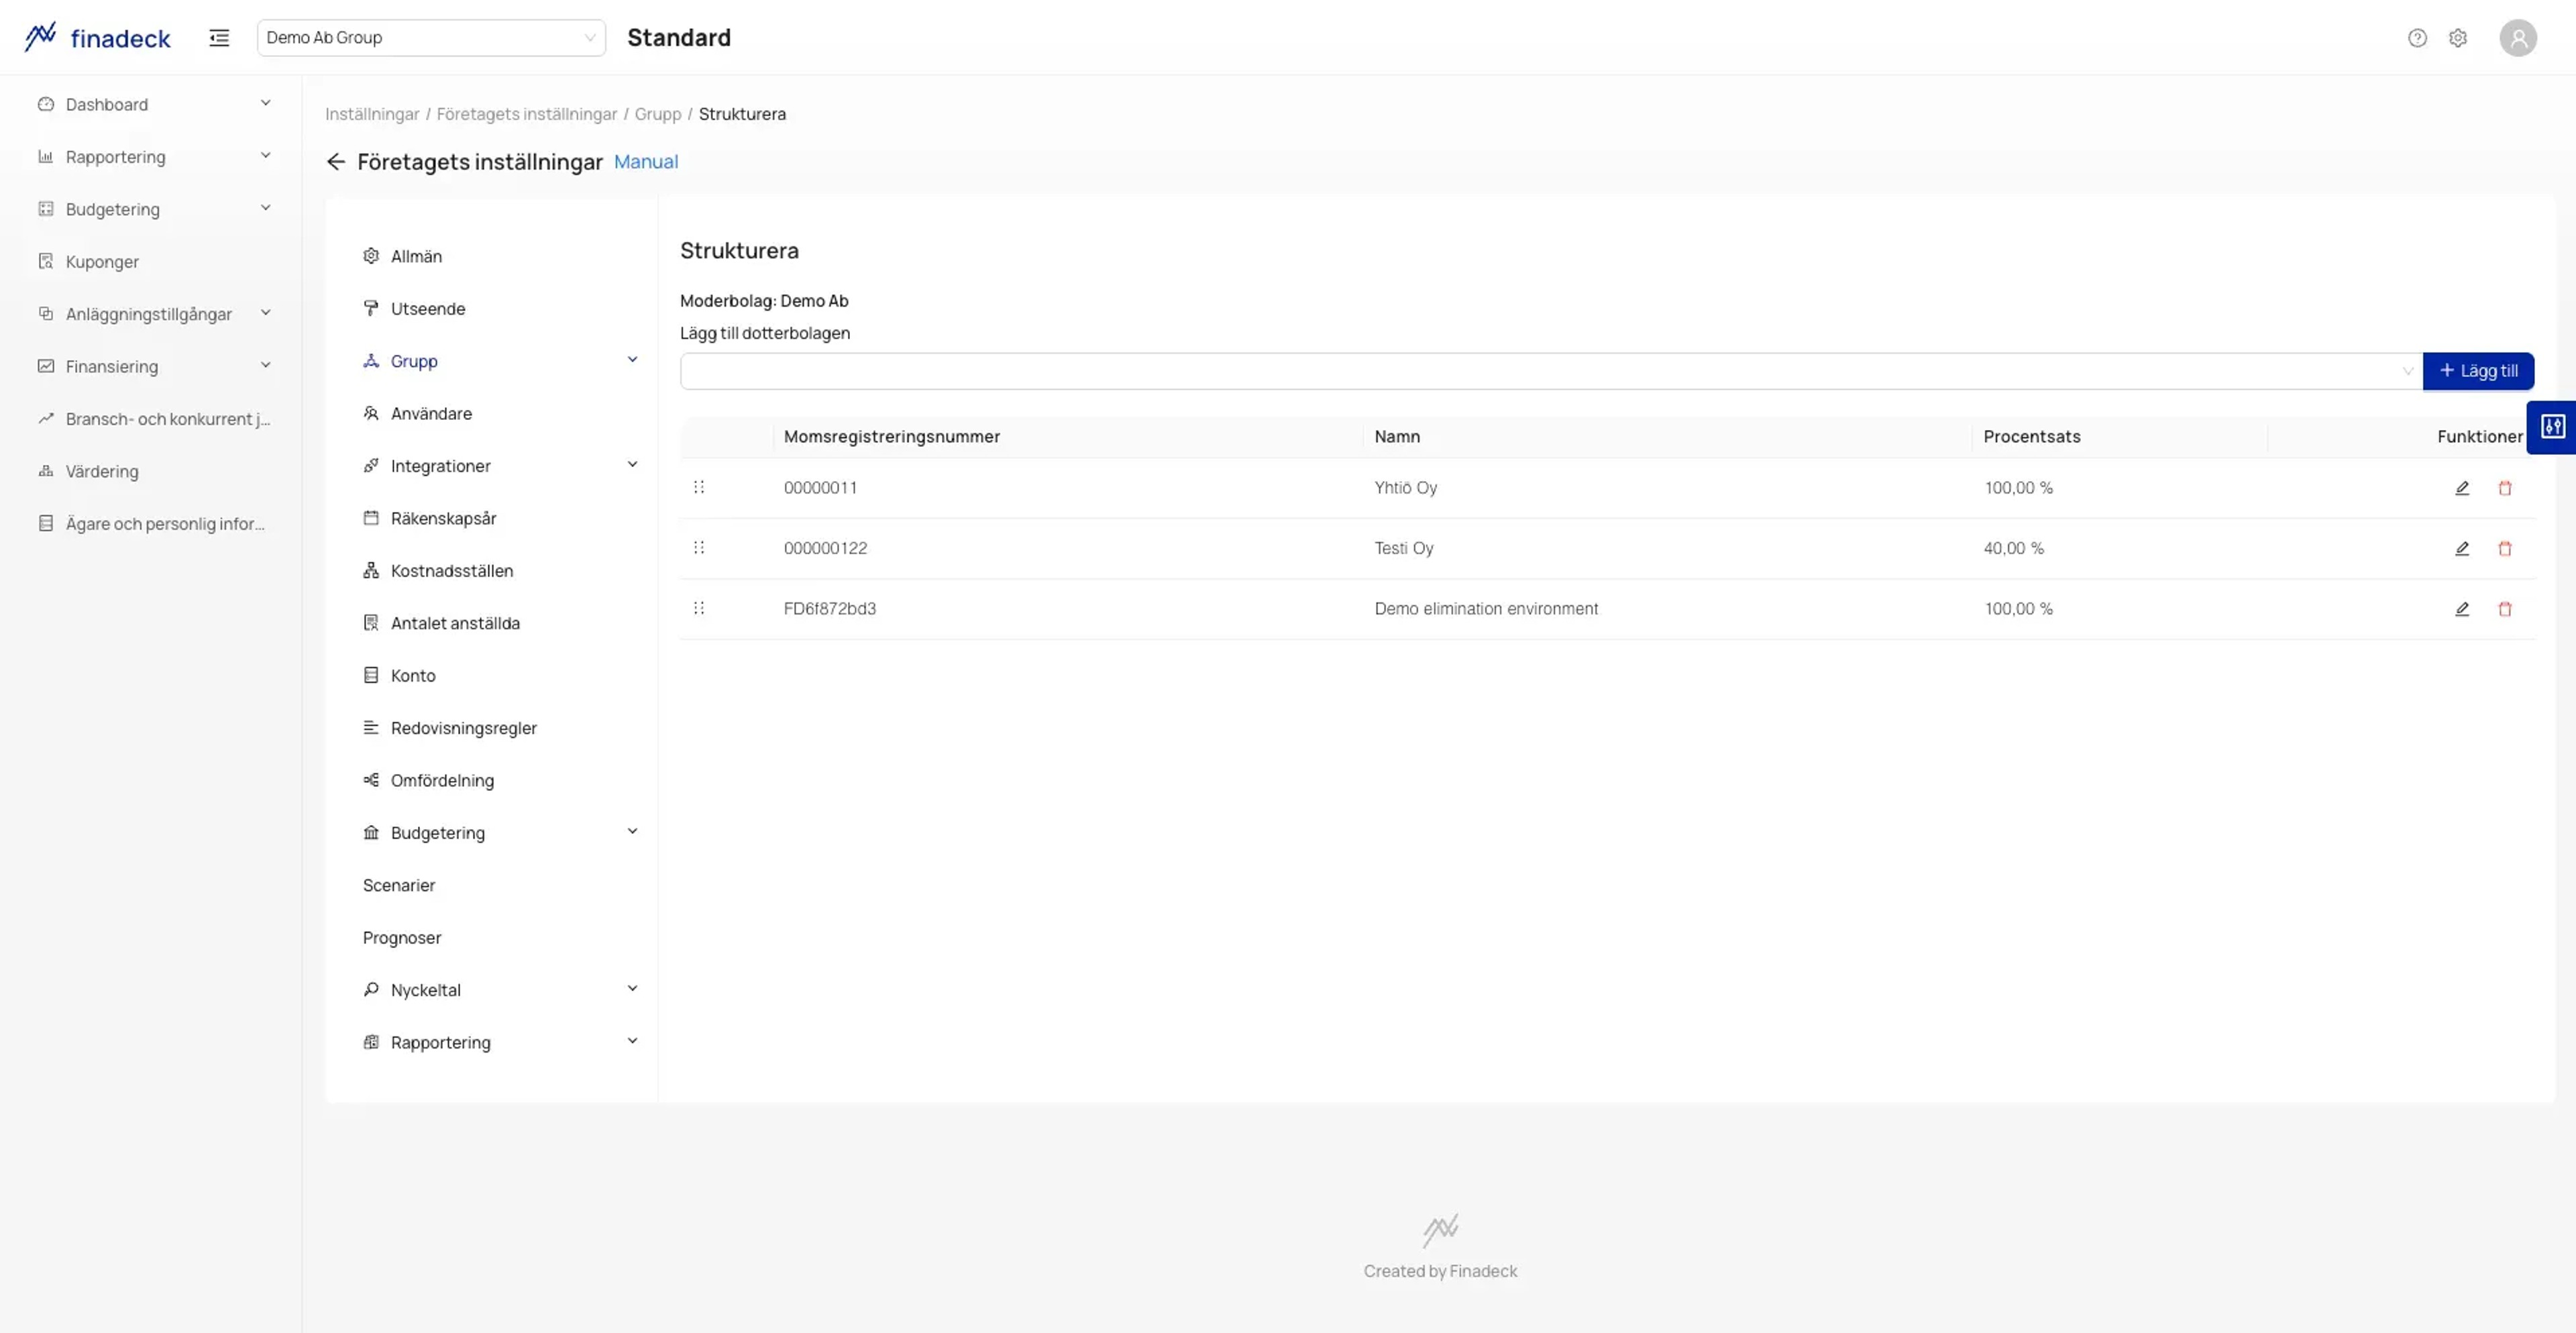Open the user profile avatar
2576x1333 pixels.
click(2518, 38)
